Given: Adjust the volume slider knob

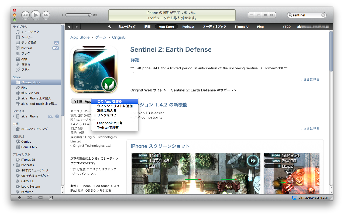Looking at the screenshot, I should pos(90,15).
